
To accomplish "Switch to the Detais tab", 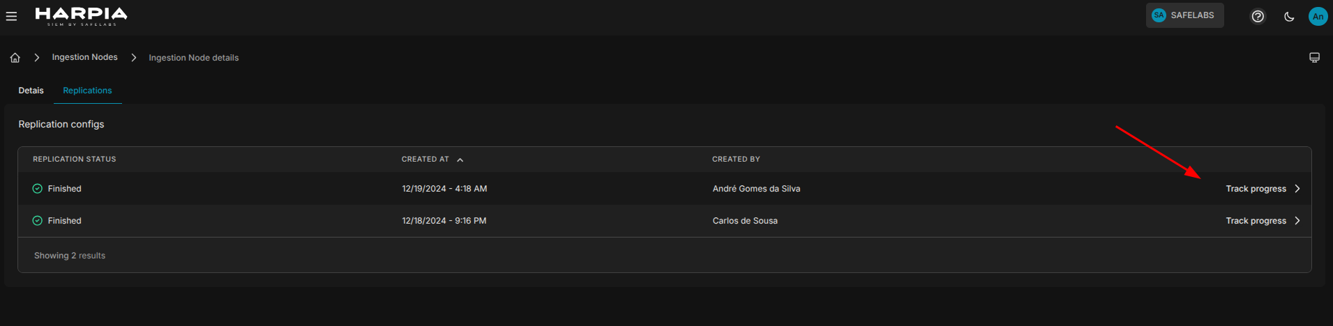I will (31, 91).
